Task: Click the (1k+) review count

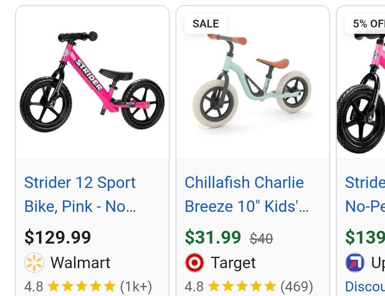Action: click(x=136, y=286)
